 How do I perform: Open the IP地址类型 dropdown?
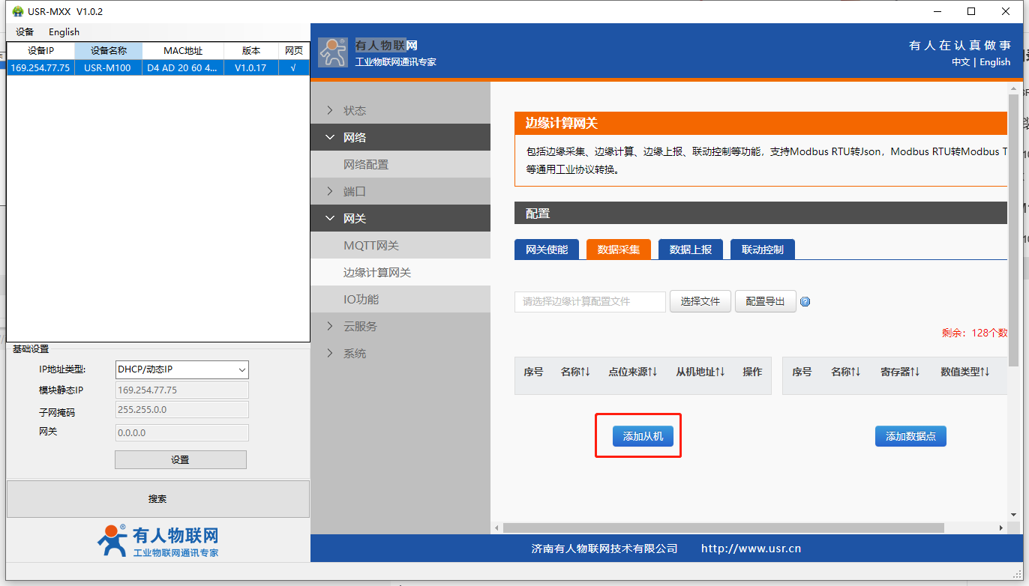tap(181, 369)
